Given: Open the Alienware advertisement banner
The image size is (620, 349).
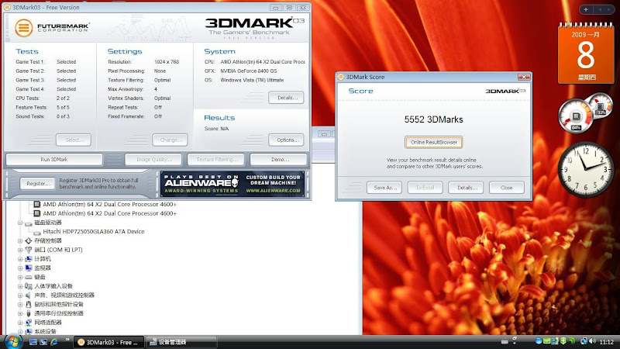Looking at the screenshot, I should (232, 184).
